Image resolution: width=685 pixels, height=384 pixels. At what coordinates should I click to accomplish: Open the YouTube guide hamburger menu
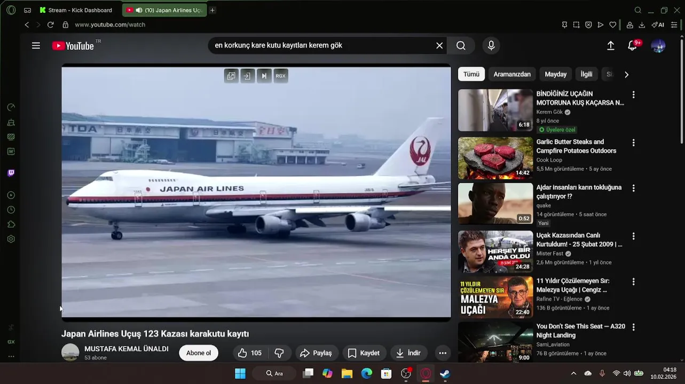click(x=36, y=46)
